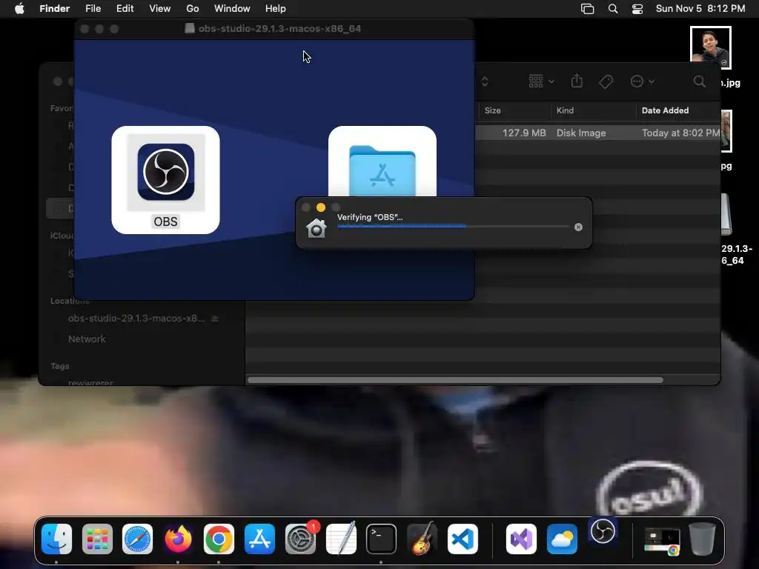Open Spotlight search in the menu bar
This screenshot has width=759, height=569.
point(613,9)
